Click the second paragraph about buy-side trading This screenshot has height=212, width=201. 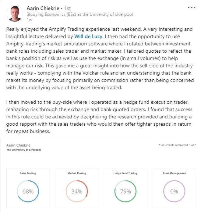point(99,117)
